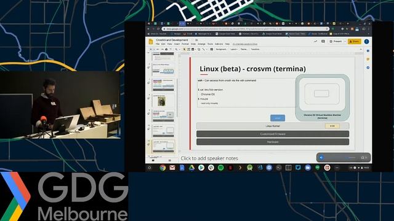This screenshot has height=221, width=394.
Task: Open the Layout dropdown in toolbar
Action: coord(234,49)
